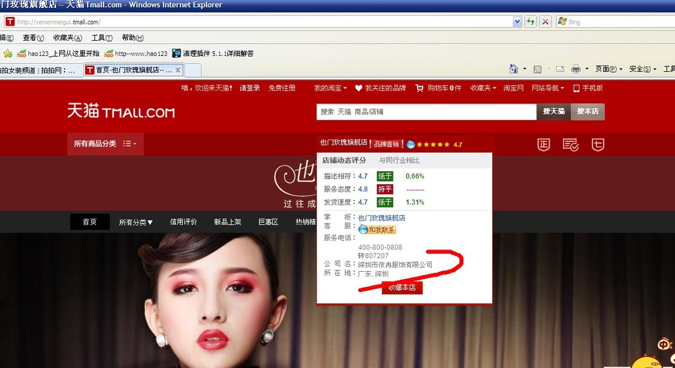The width and height of the screenshot is (675, 368).
Task: Click the heart 我关注的品牌 icon
Action: [x=359, y=88]
